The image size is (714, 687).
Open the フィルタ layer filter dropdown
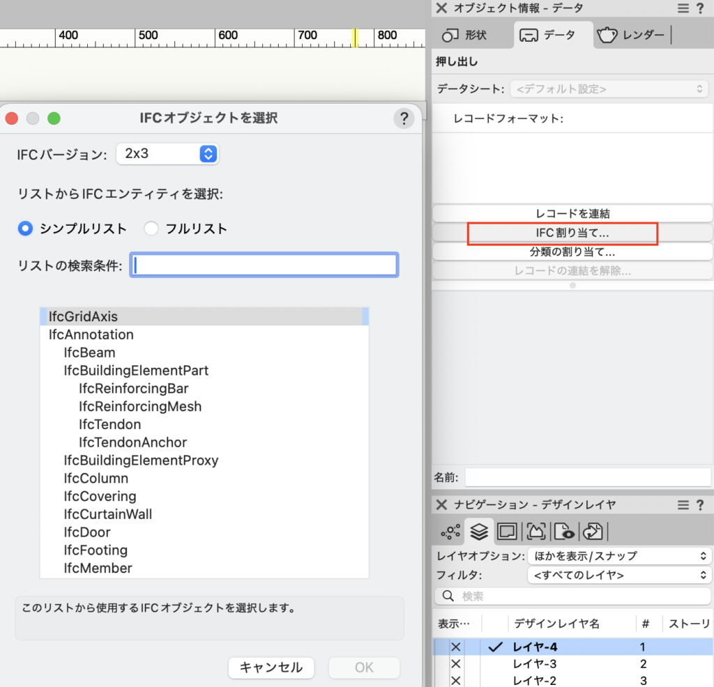coord(618,575)
